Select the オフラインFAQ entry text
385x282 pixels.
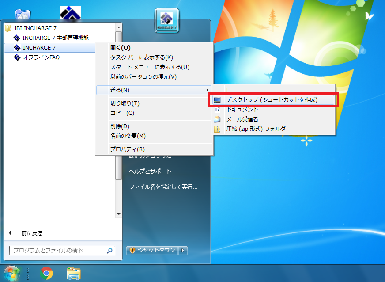(x=41, y=57)
